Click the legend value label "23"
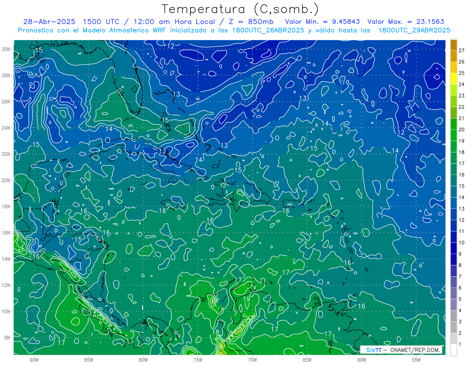Screen dimensions: 472x365 click(x=461, y=95)
